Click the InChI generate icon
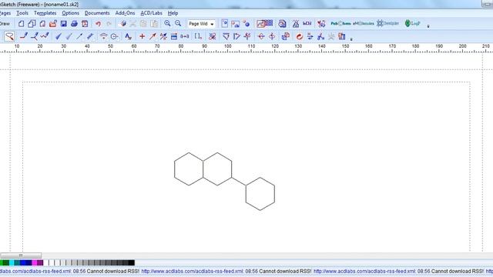 pos(307,24)
